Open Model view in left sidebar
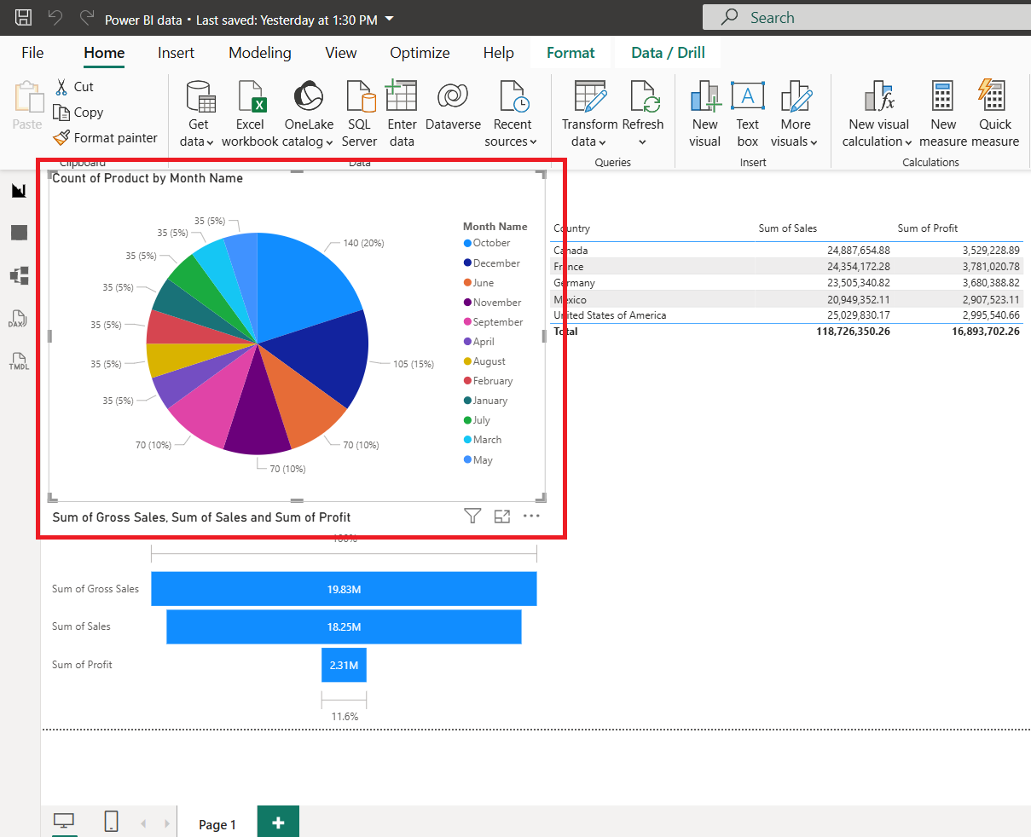 pos(19,275)
